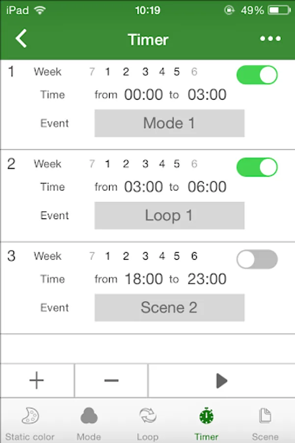Turn off timer 2 toggle switch
295x443 pixels.
[x=257, y=167]
